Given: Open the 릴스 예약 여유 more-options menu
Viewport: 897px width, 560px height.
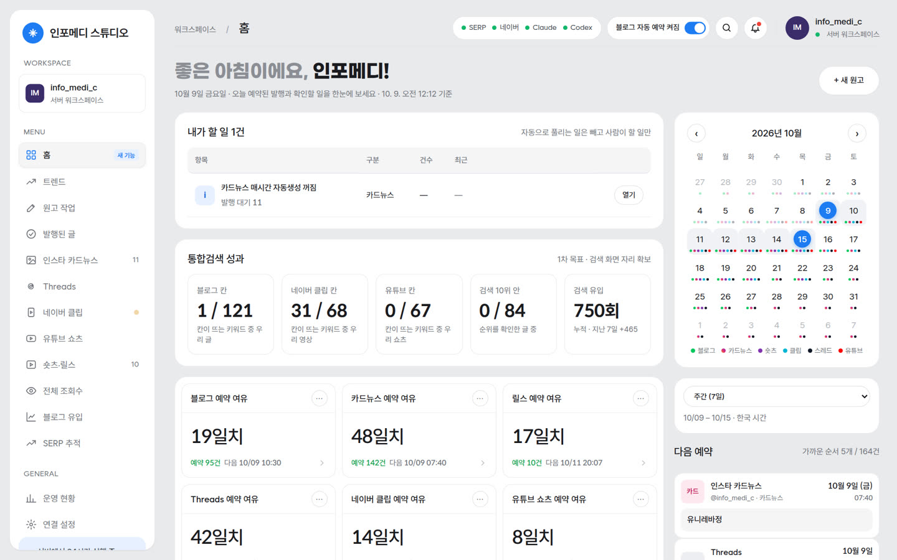Looking at the screenshot, I should click(641, 398).
